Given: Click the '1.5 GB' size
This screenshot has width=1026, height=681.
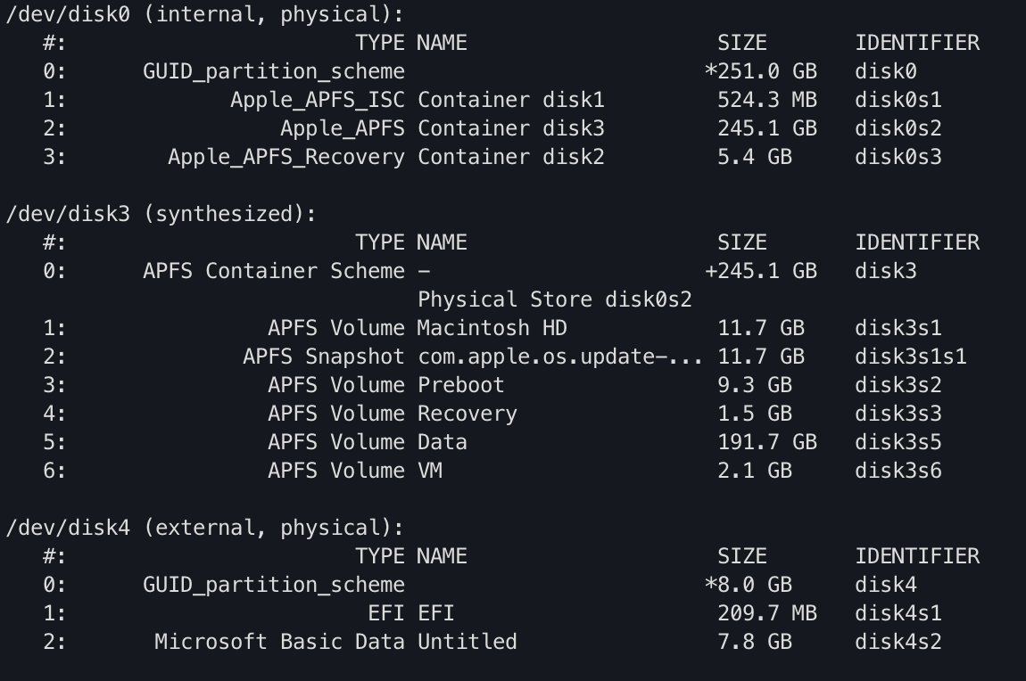Looking at the screenshot, I should 755,414.
